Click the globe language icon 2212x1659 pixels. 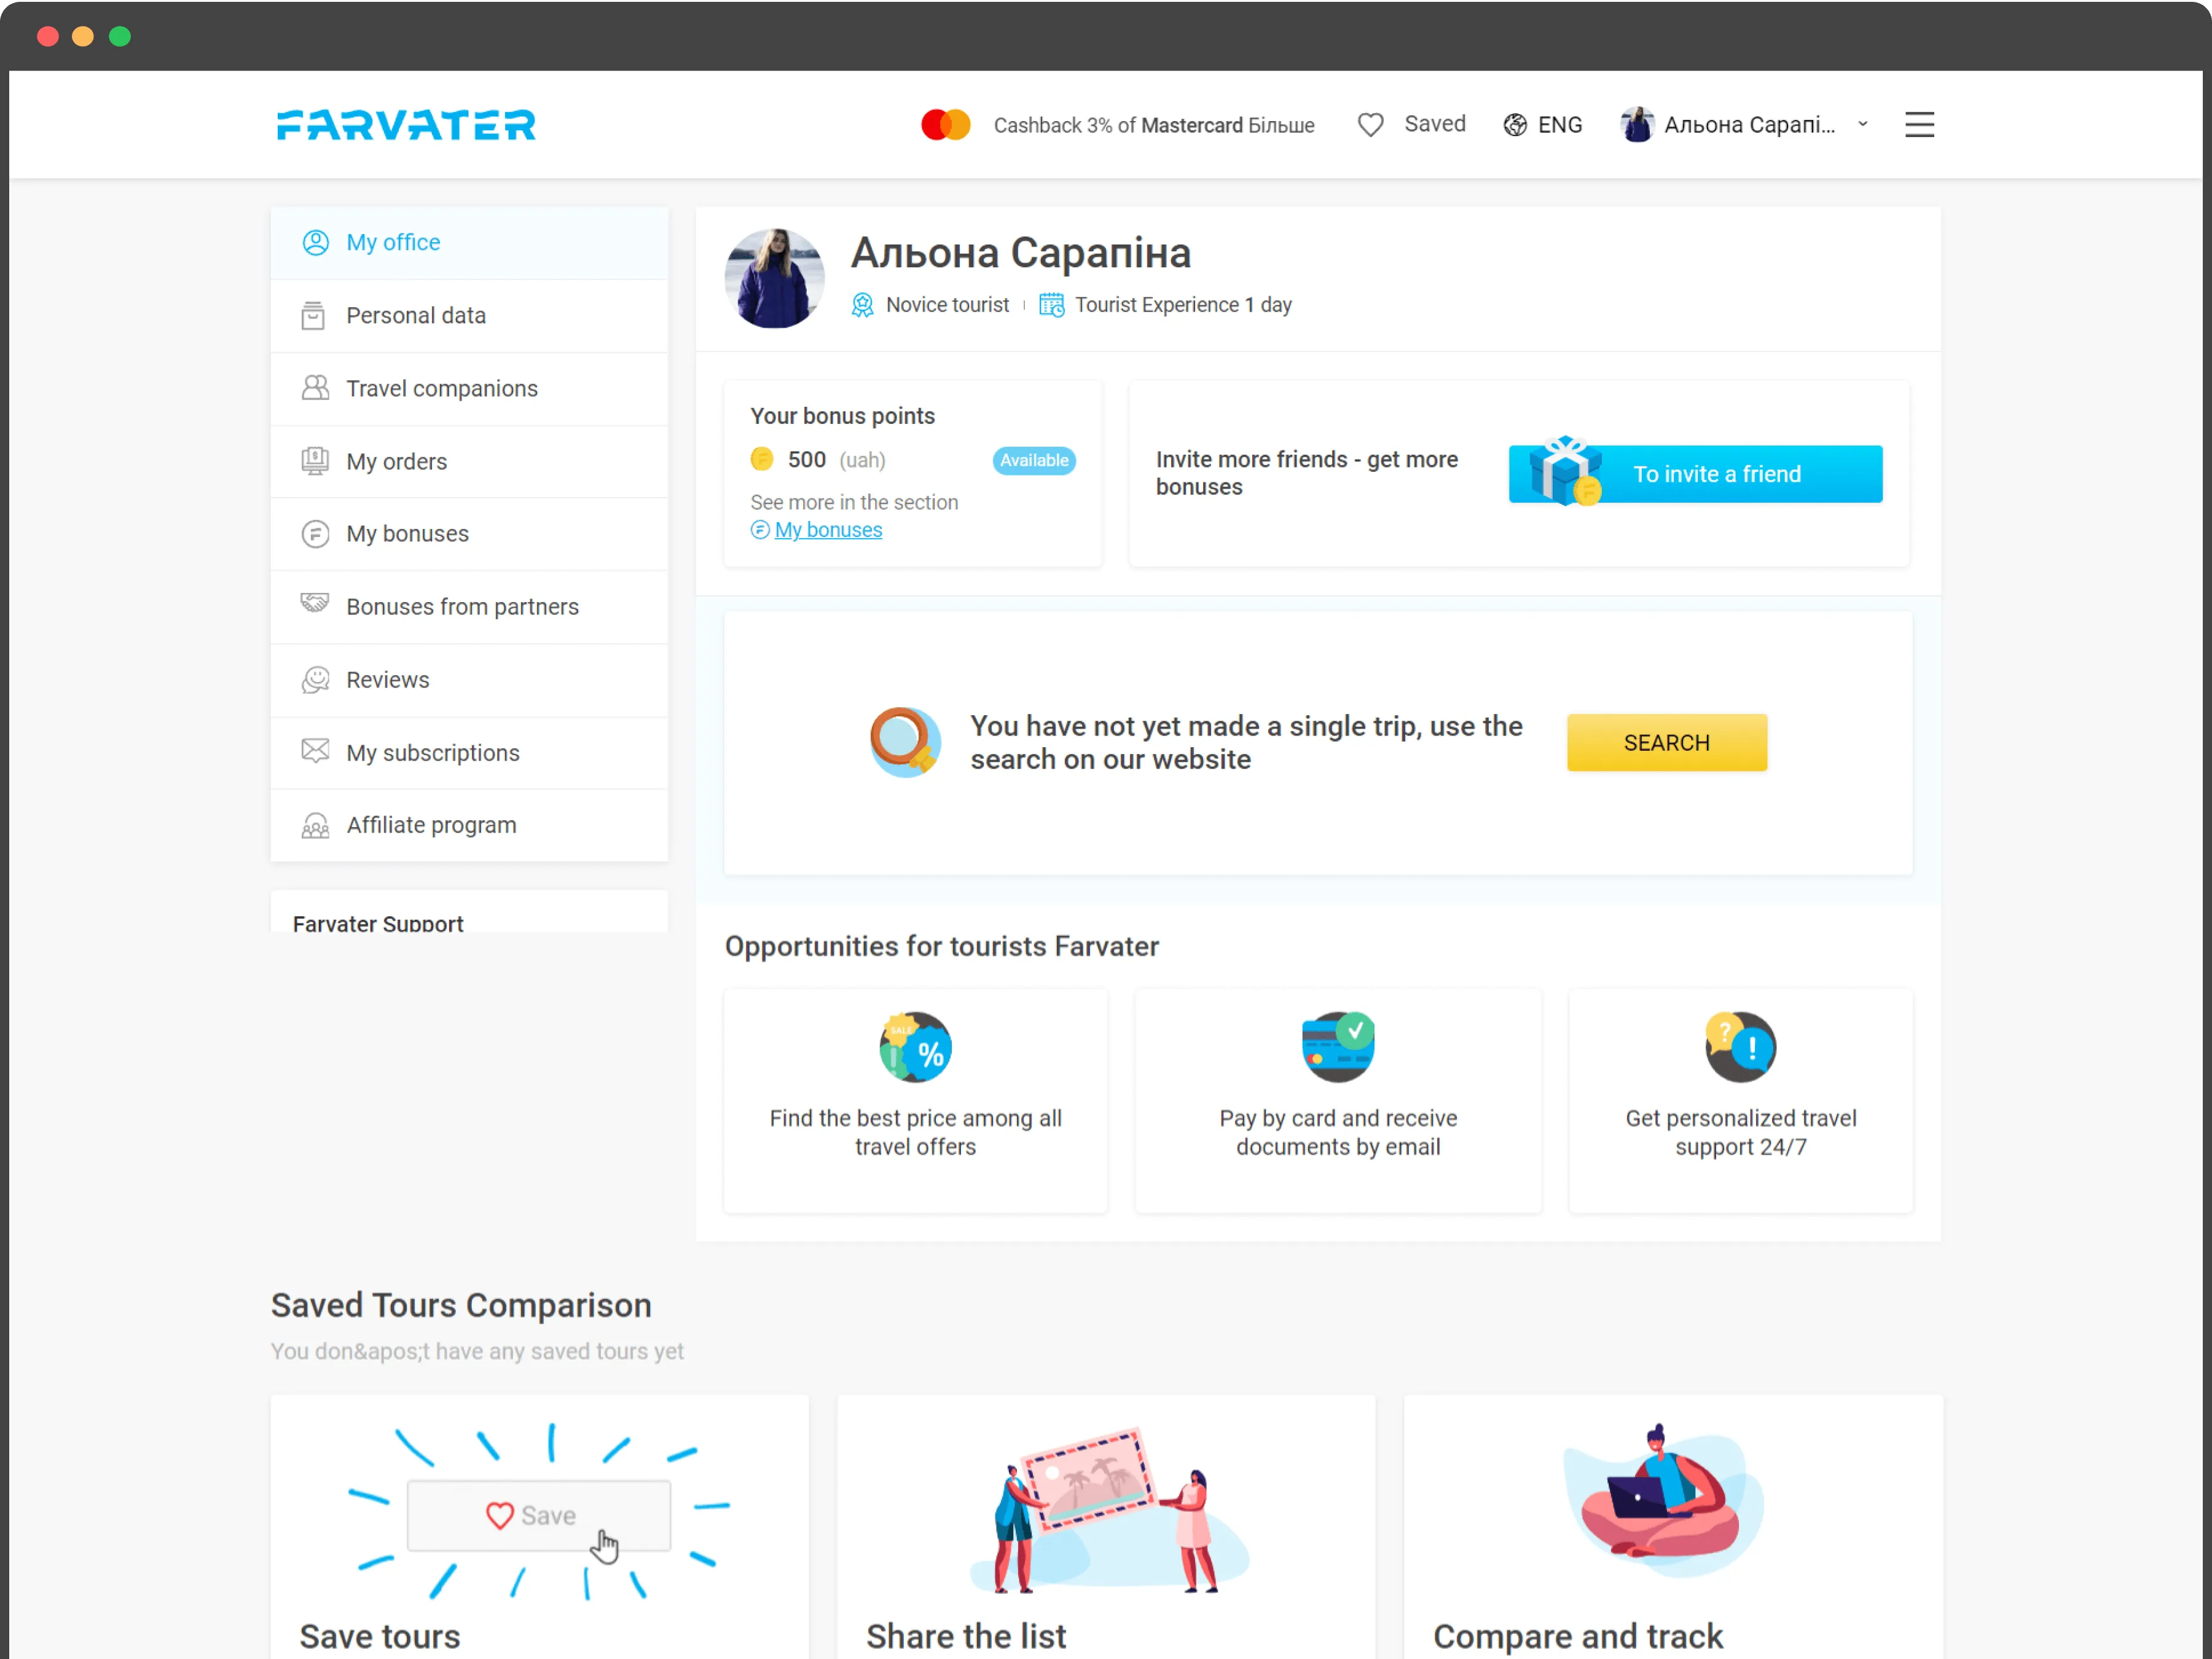pyautogui.click(x=1514, y=125)
